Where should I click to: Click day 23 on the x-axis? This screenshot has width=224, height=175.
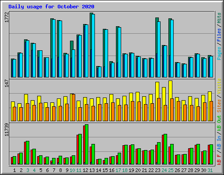click(157, 170)
